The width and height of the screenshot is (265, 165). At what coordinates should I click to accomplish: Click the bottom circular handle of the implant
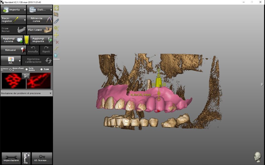[158, 99]
